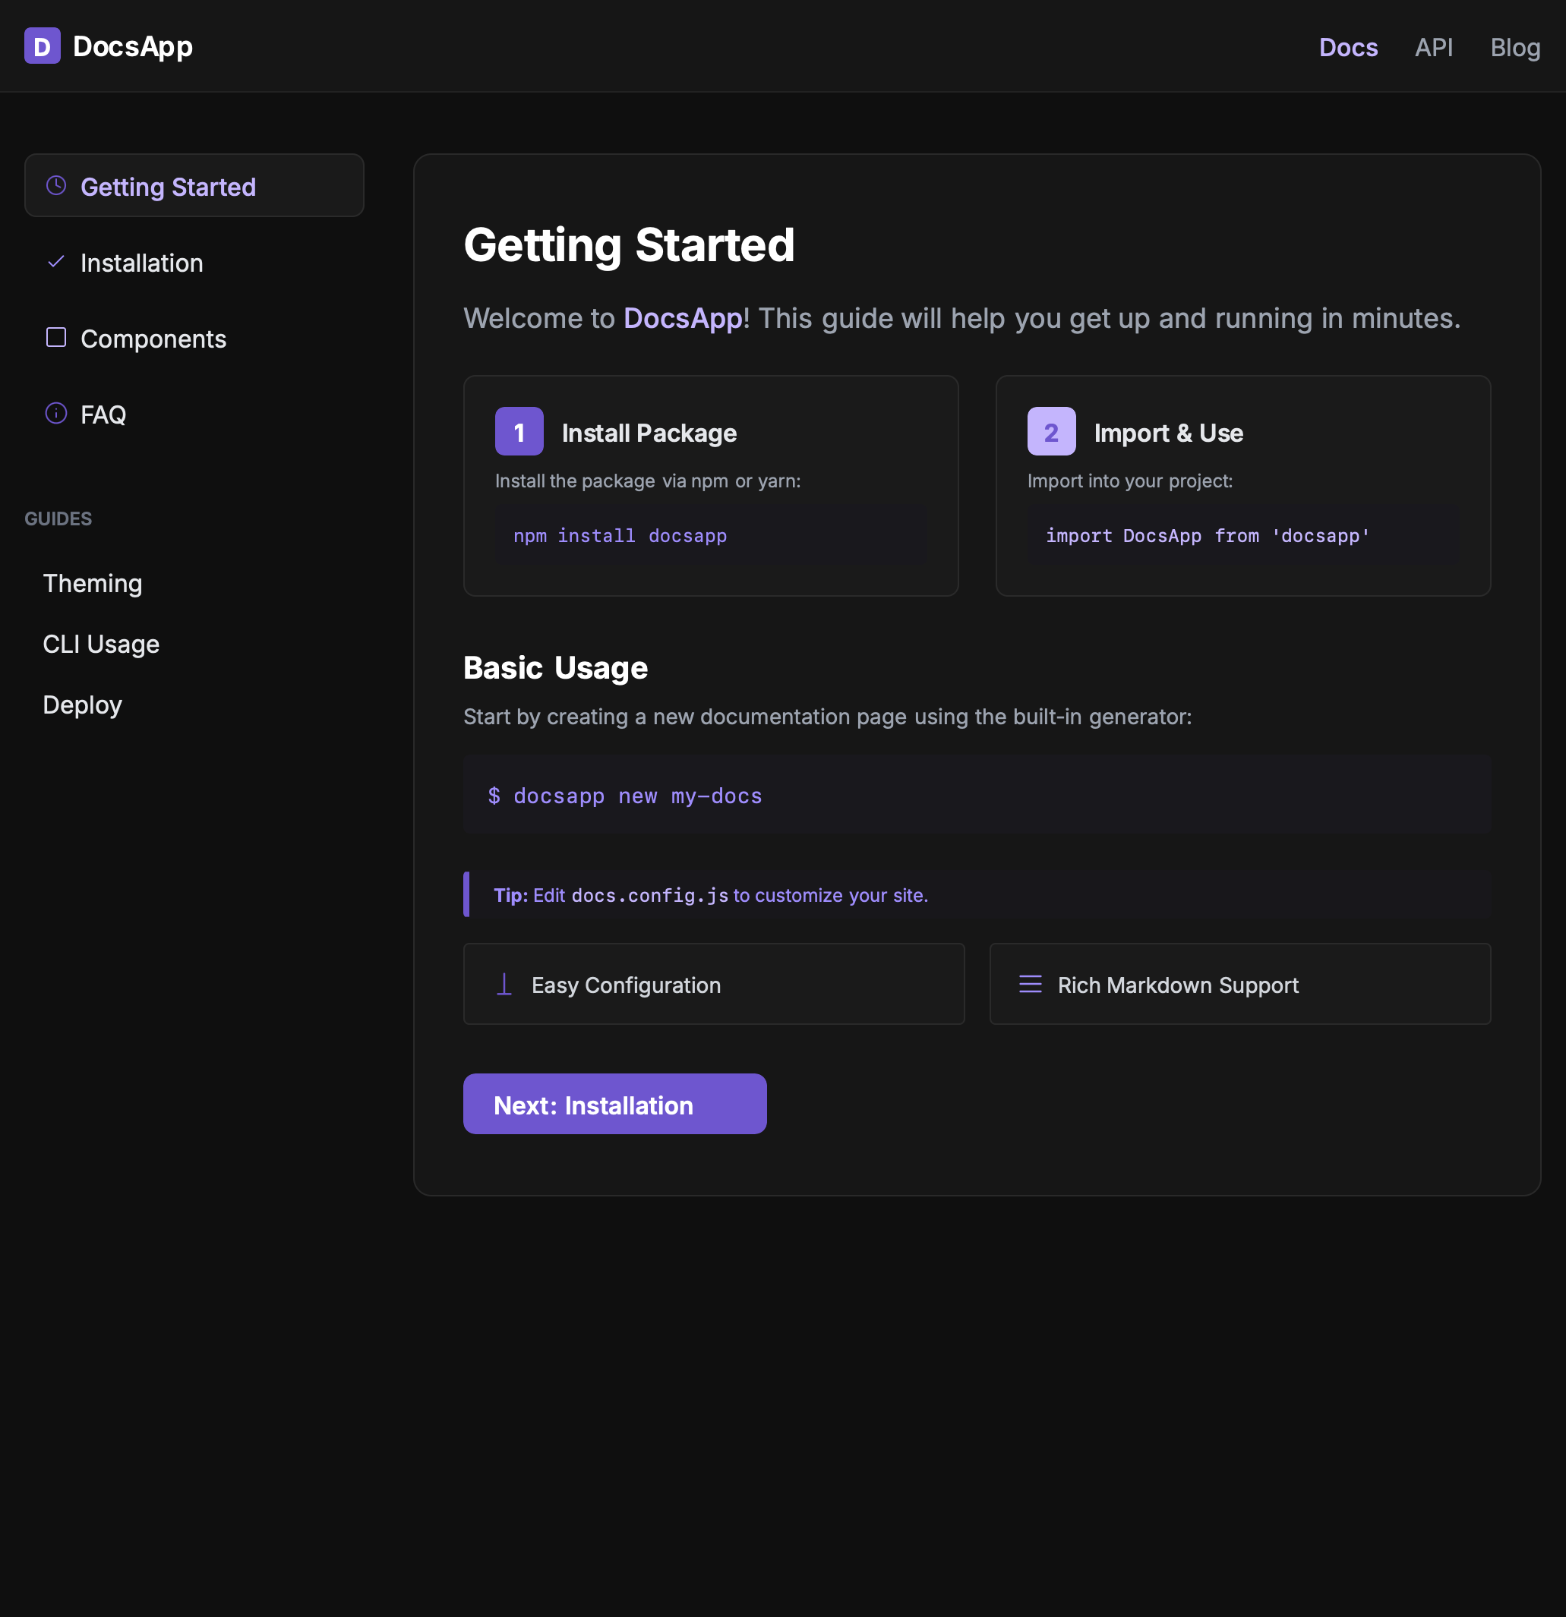Click the Next: Installation button
This screenshot has width=1566, height=1617.
click(x=614, y=1104)
